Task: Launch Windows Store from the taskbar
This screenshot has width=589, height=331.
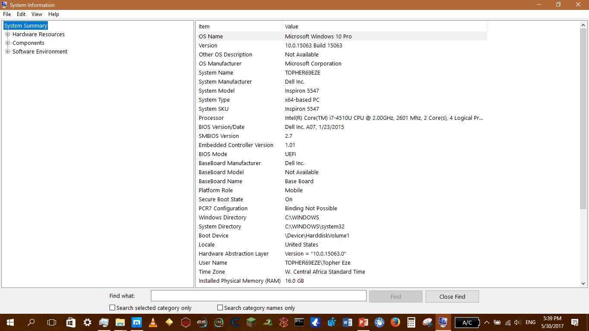Action: pyautogui.click(x=71, y=322)
